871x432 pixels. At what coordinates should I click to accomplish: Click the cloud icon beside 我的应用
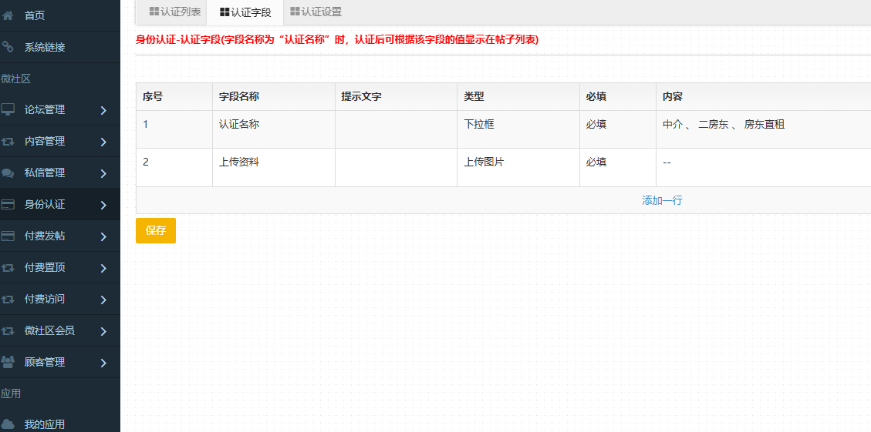(8, 424)
